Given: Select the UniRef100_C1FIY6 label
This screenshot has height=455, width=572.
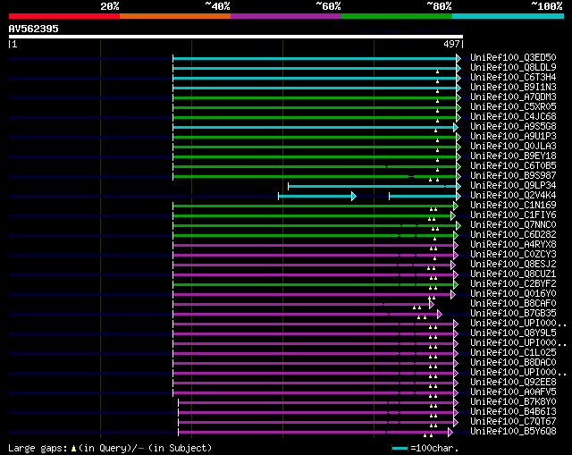Looking at the screenshot, I should (x=513, y=215).
